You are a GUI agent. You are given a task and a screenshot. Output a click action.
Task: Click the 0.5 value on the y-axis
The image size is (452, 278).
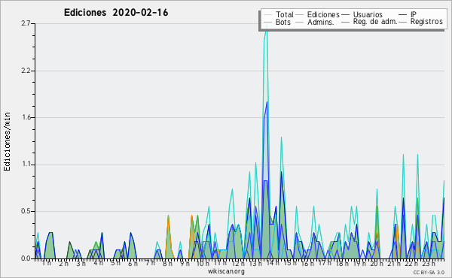pos(26,211)
